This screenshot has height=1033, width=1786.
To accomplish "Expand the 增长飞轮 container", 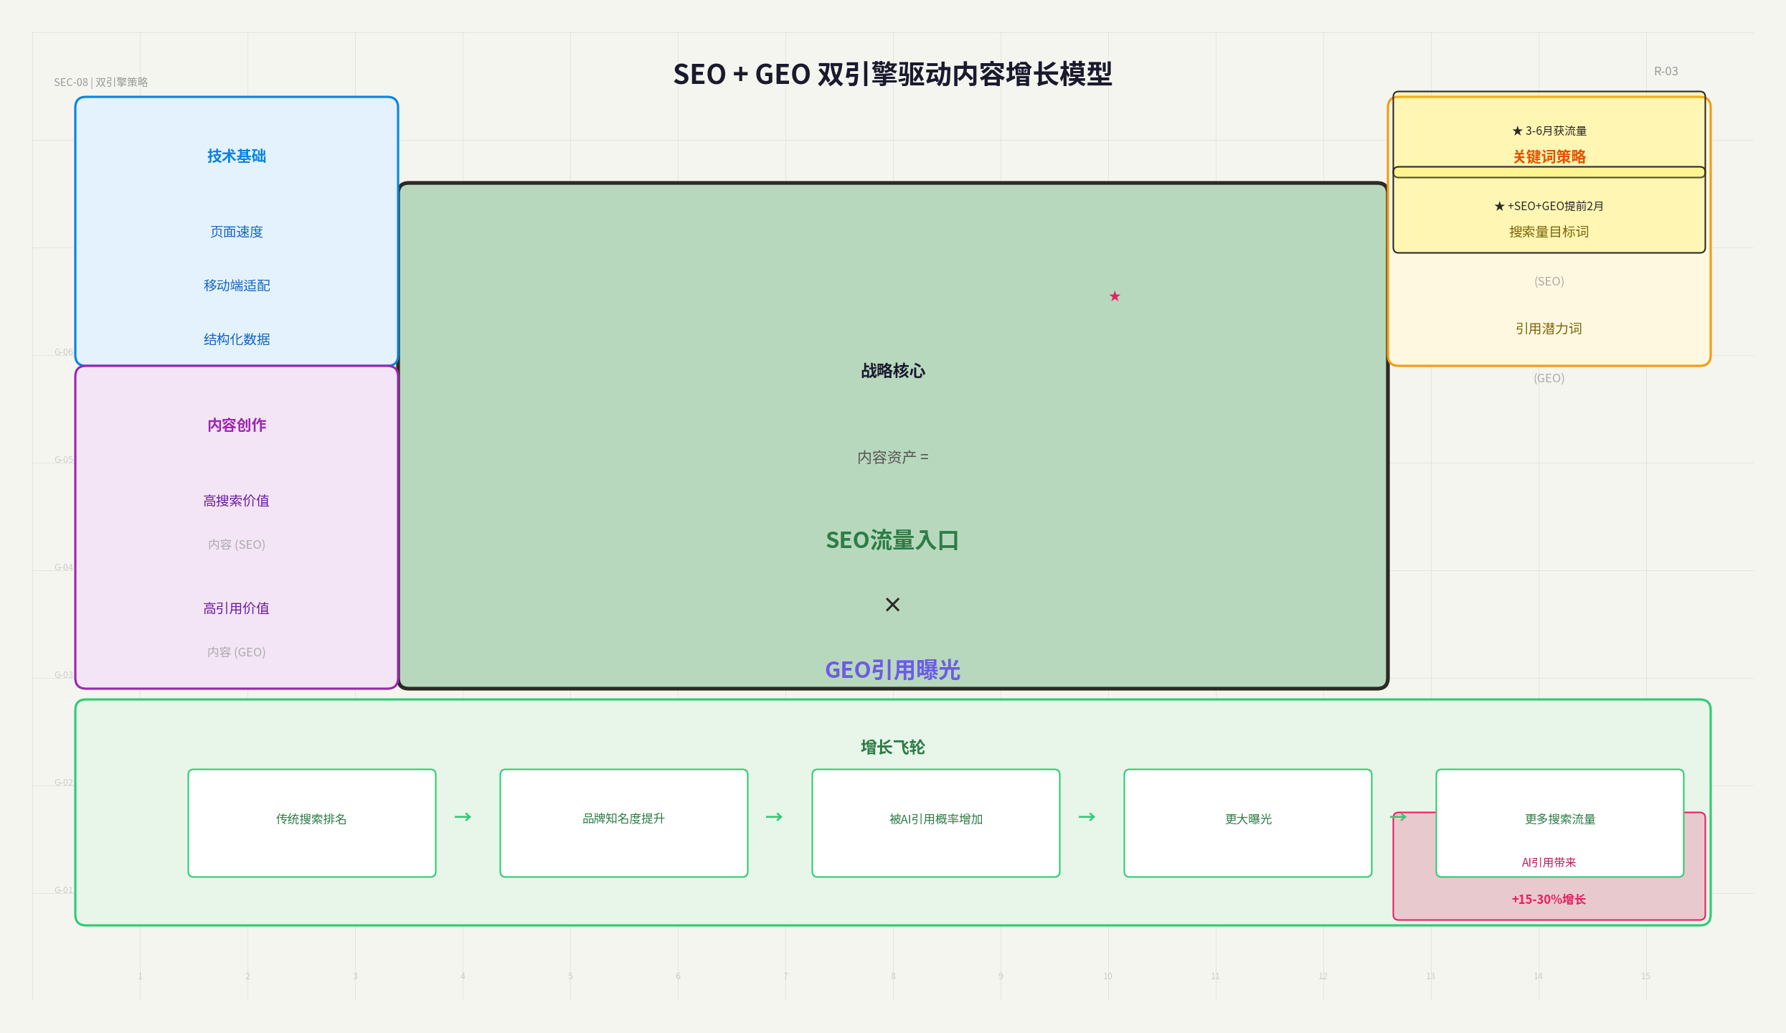I will point(891,747).
